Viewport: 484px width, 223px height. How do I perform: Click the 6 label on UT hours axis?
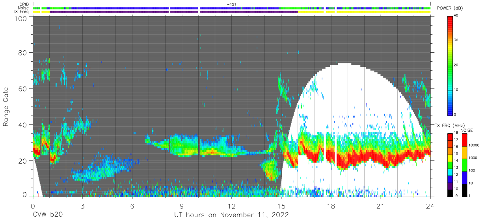click(x=132, y=206)
